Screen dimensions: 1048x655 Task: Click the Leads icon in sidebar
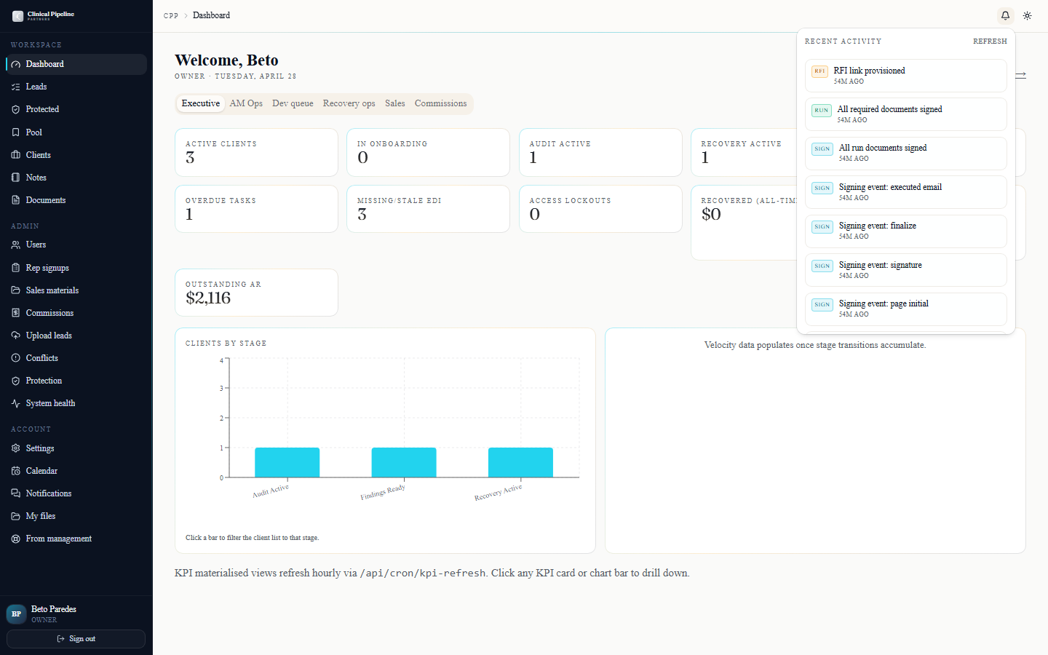(16, 87)
